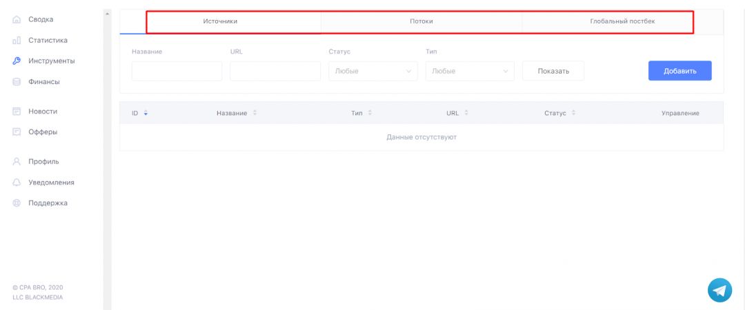Click the Инструменты wrench icon

(x=17, y=61)
